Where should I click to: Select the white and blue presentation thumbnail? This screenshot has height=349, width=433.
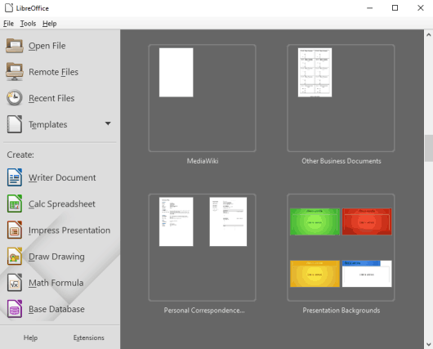(x=367, y=274)
